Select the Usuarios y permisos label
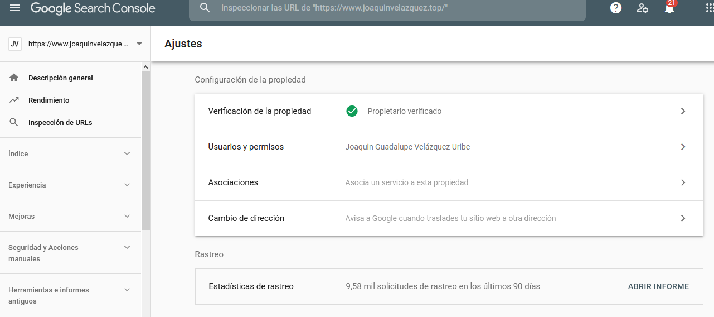Screen dimensions: 714x317 click(246, 147)
